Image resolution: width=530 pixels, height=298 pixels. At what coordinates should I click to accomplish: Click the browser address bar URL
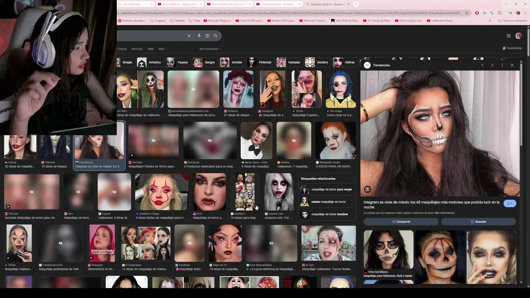point(290,13)
